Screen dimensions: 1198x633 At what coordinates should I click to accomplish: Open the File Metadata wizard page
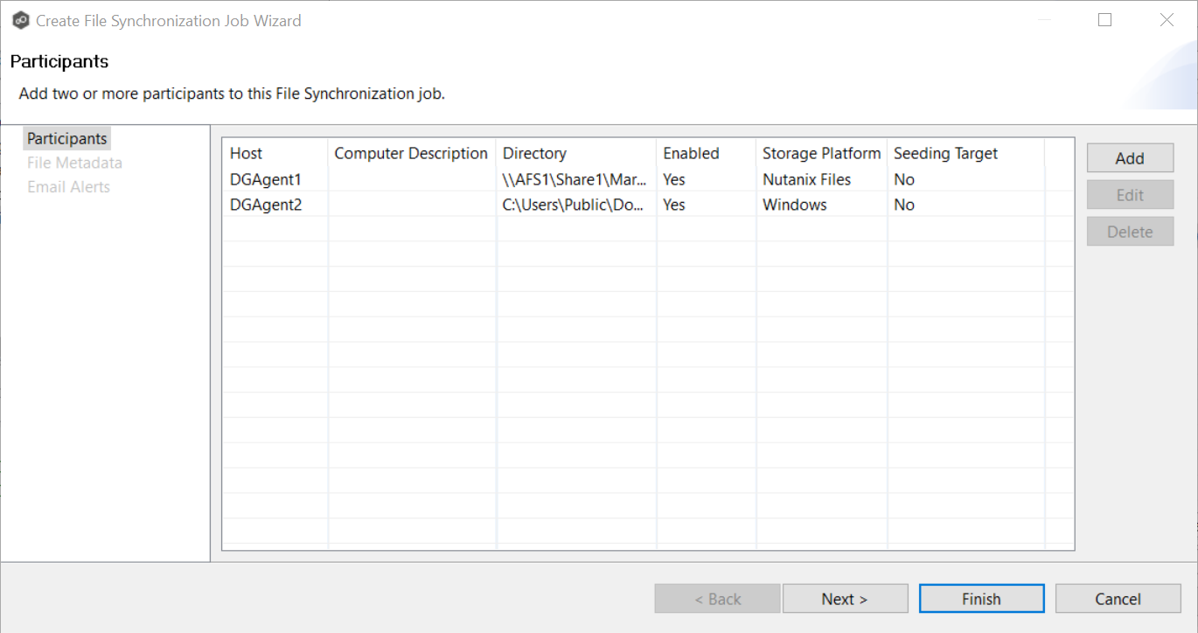(74, 163)
